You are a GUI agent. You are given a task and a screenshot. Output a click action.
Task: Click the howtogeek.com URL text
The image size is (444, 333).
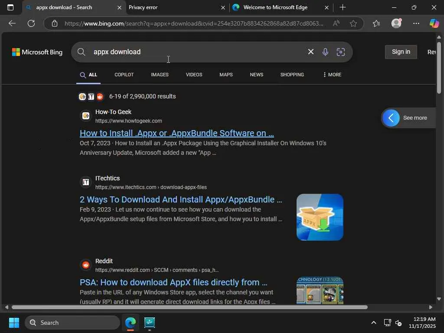coord(128,121)
